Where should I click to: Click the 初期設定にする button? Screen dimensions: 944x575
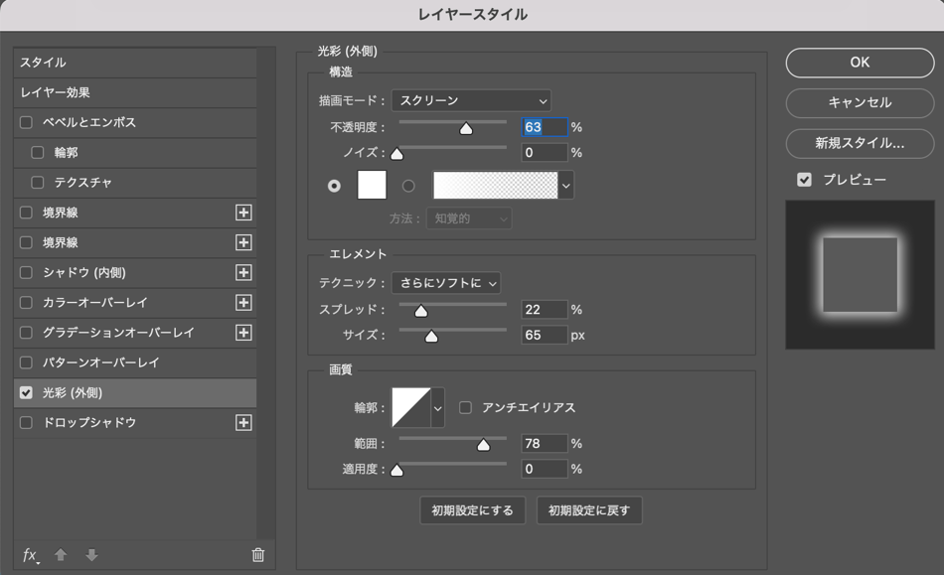(x=473, y=510)
